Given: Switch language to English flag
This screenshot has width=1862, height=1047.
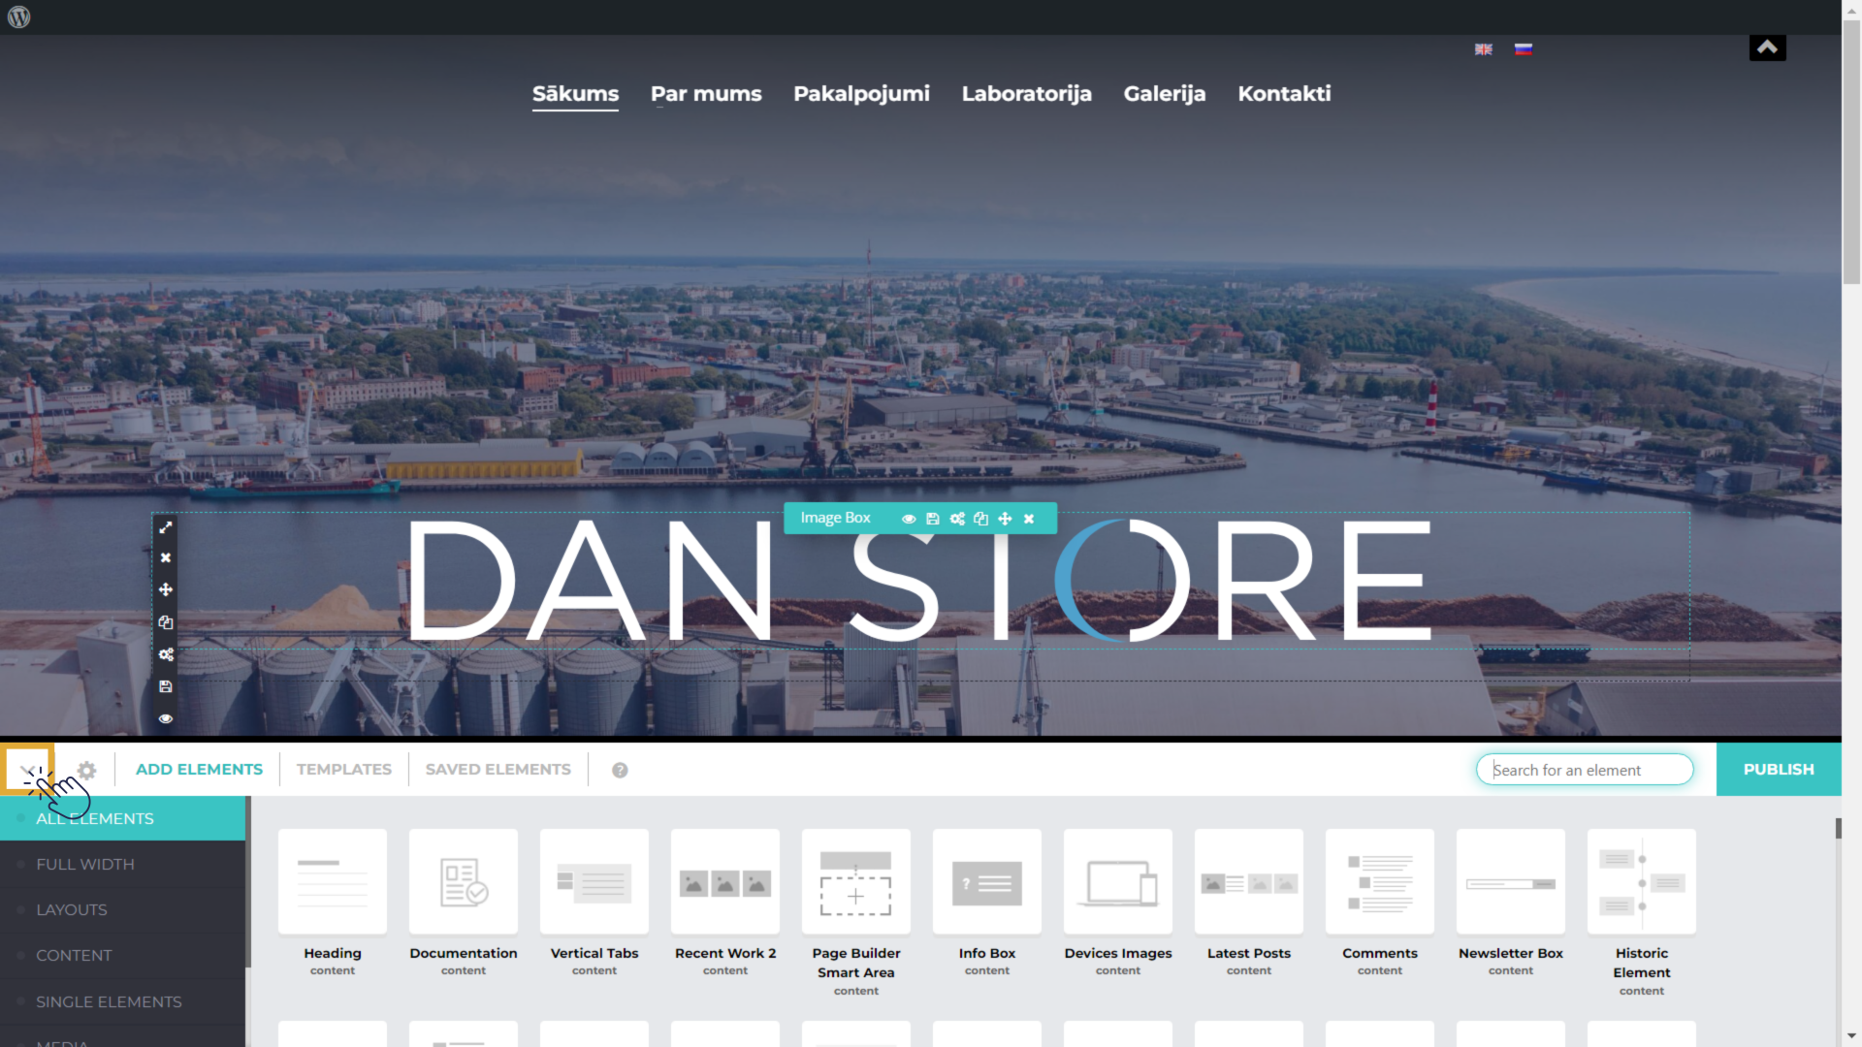Looking at the screenshot, I should tap(1484, 49).
